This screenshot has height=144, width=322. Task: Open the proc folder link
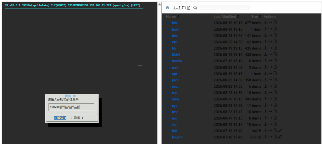tap(175, 80)
